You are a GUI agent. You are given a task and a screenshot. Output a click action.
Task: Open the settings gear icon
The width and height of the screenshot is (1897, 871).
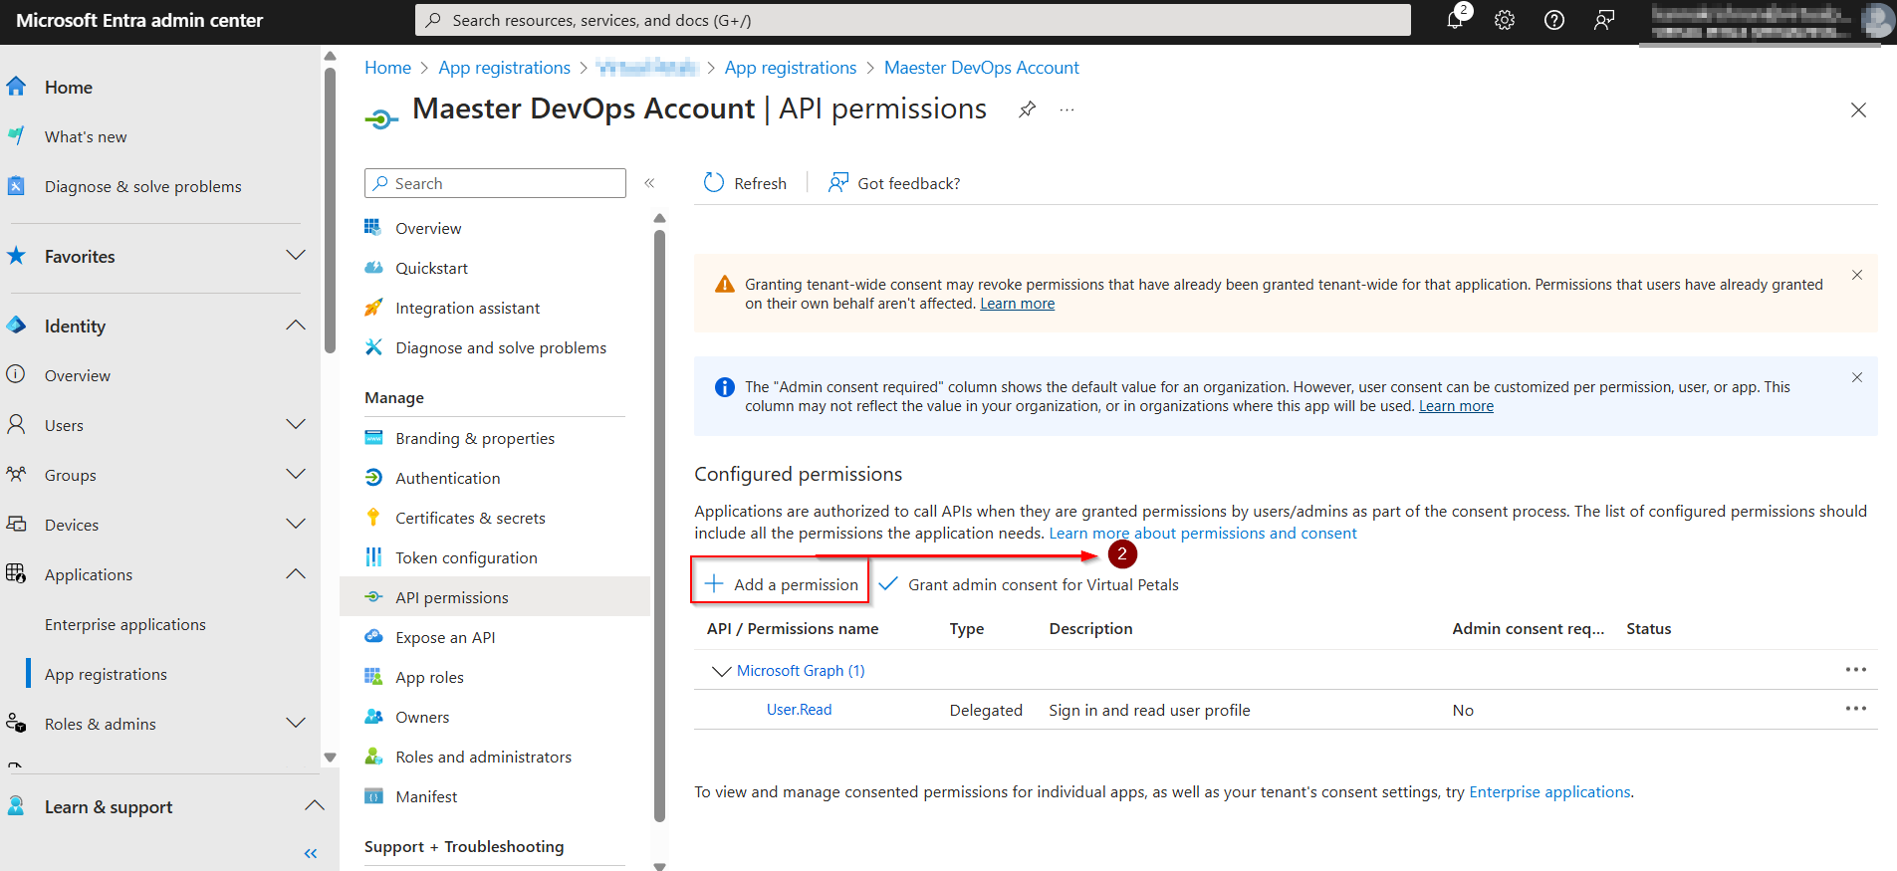1505,20
